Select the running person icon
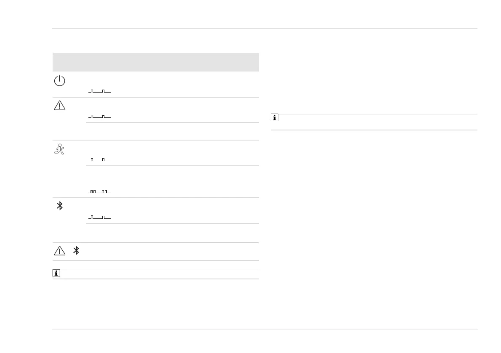Image resolution: width=501 pixels, height=353 pixels. point(59,149)
